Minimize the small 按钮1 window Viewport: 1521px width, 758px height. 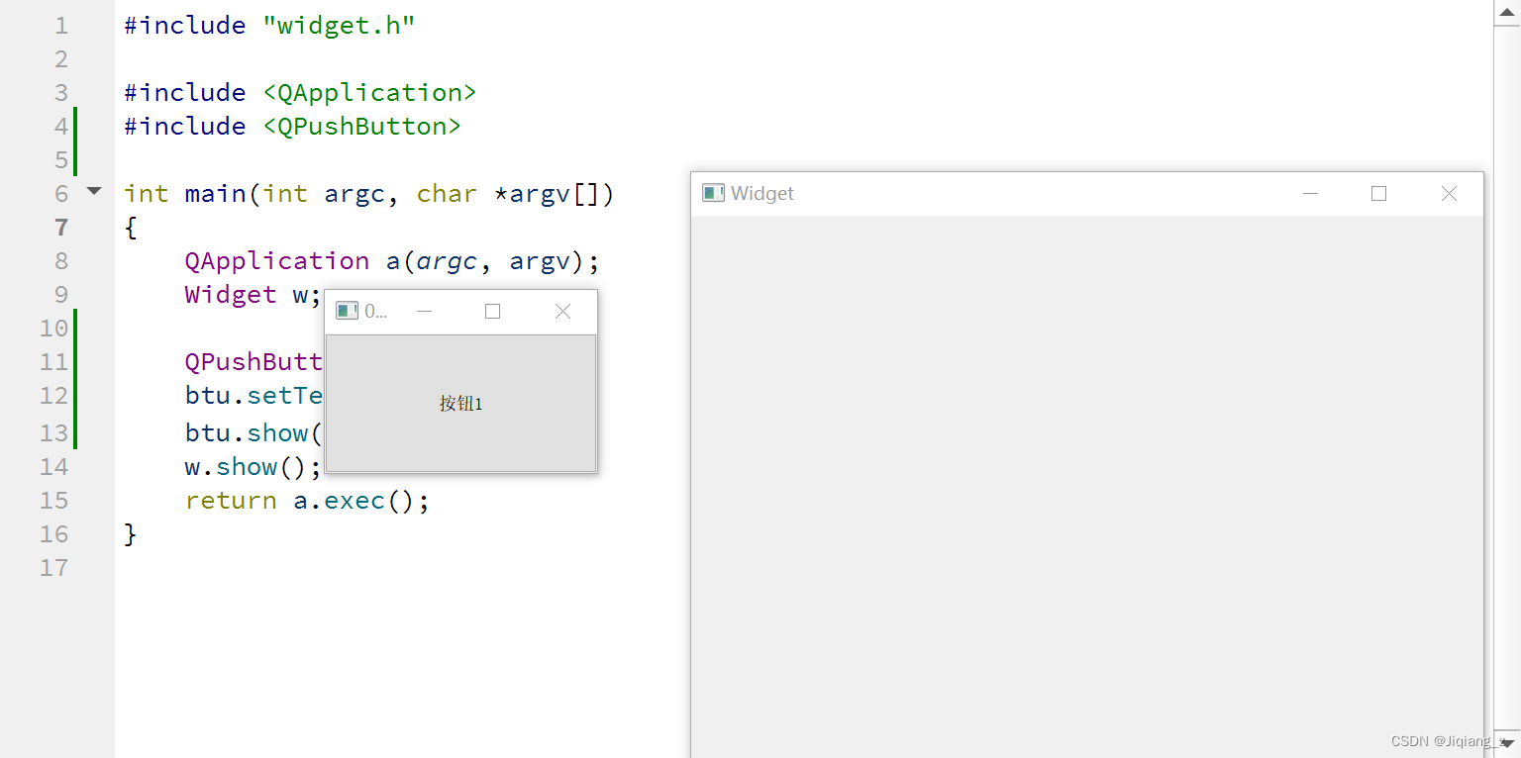click(x=425, y=311)
